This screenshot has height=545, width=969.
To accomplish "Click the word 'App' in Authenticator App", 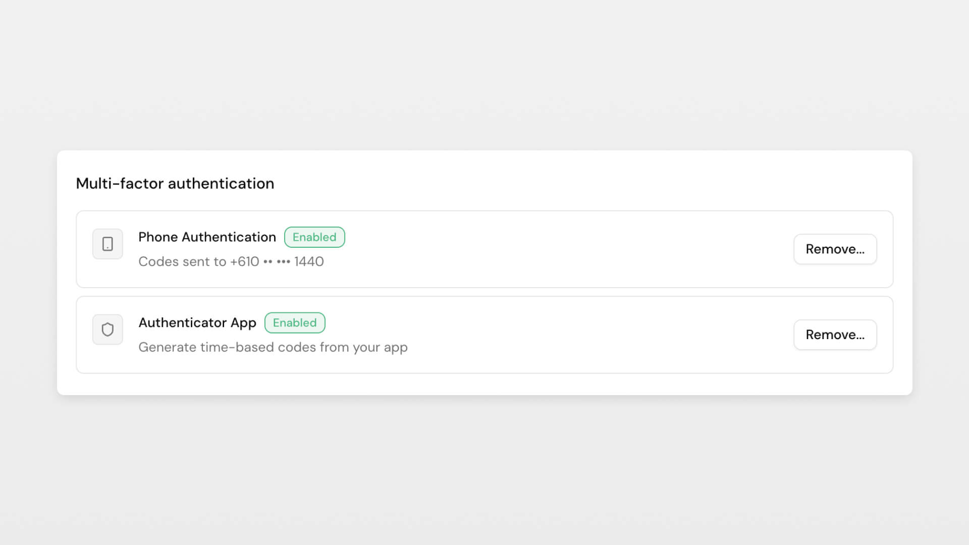I will pyautogui.click(x=243, y=323).
